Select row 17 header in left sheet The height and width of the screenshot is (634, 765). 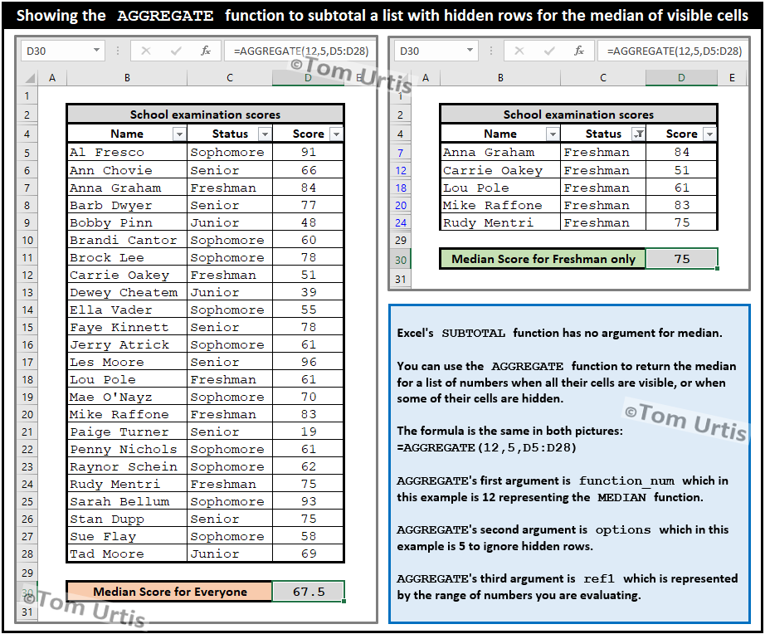point(27,362)
